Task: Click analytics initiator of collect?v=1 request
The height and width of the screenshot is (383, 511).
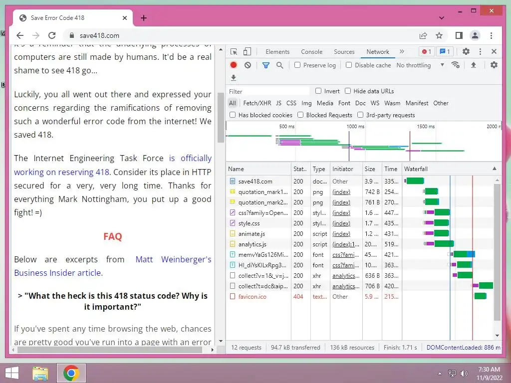Action: pos(346,275)
